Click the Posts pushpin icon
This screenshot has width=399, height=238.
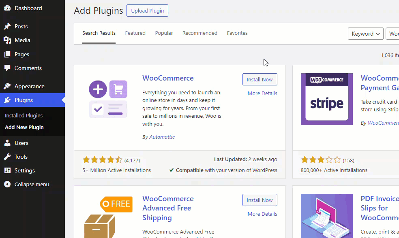click(7, 26)
